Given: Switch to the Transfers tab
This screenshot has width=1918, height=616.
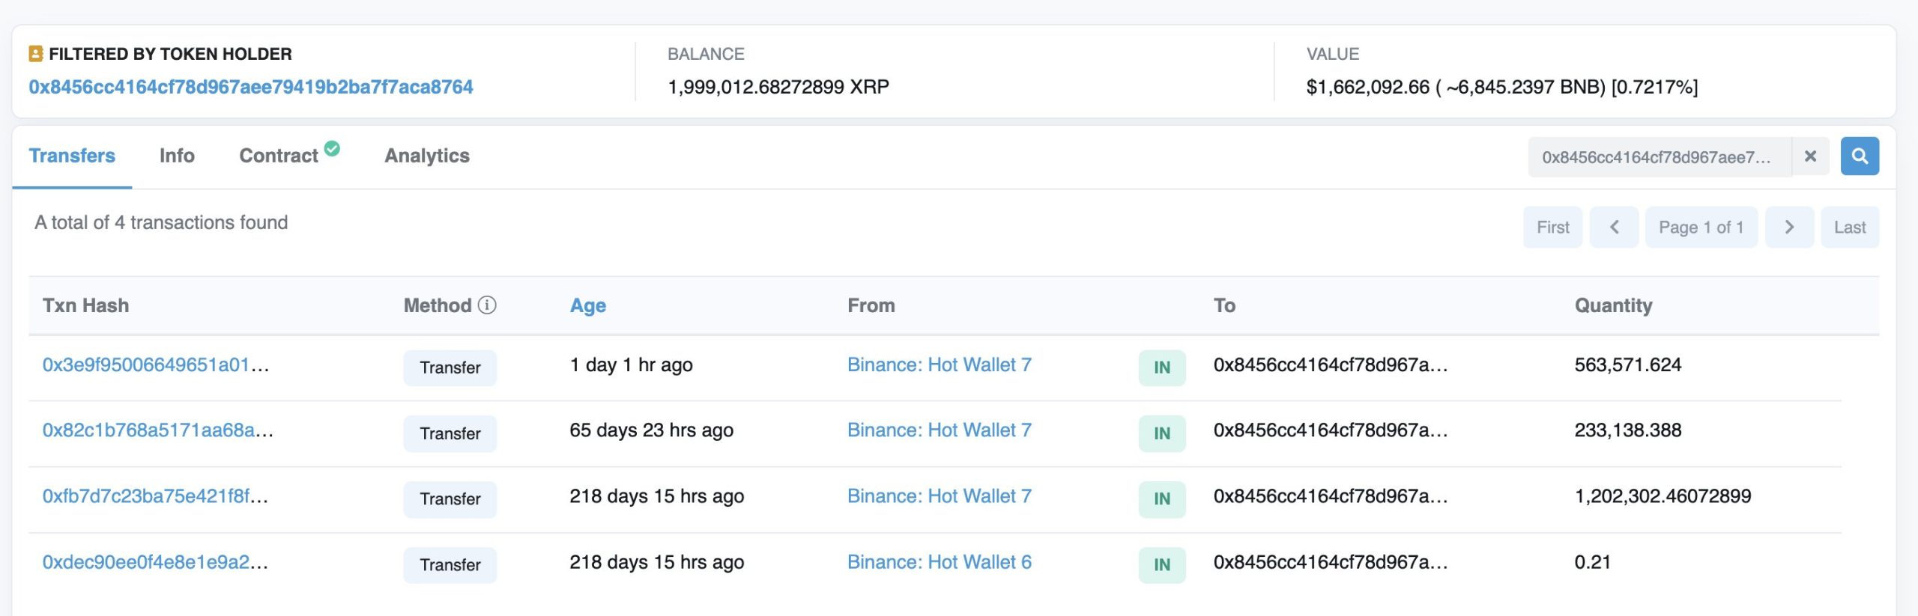Looking at the screenshot, I should coord(72,156).
